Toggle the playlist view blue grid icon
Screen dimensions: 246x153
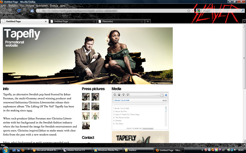coord(166,95)
